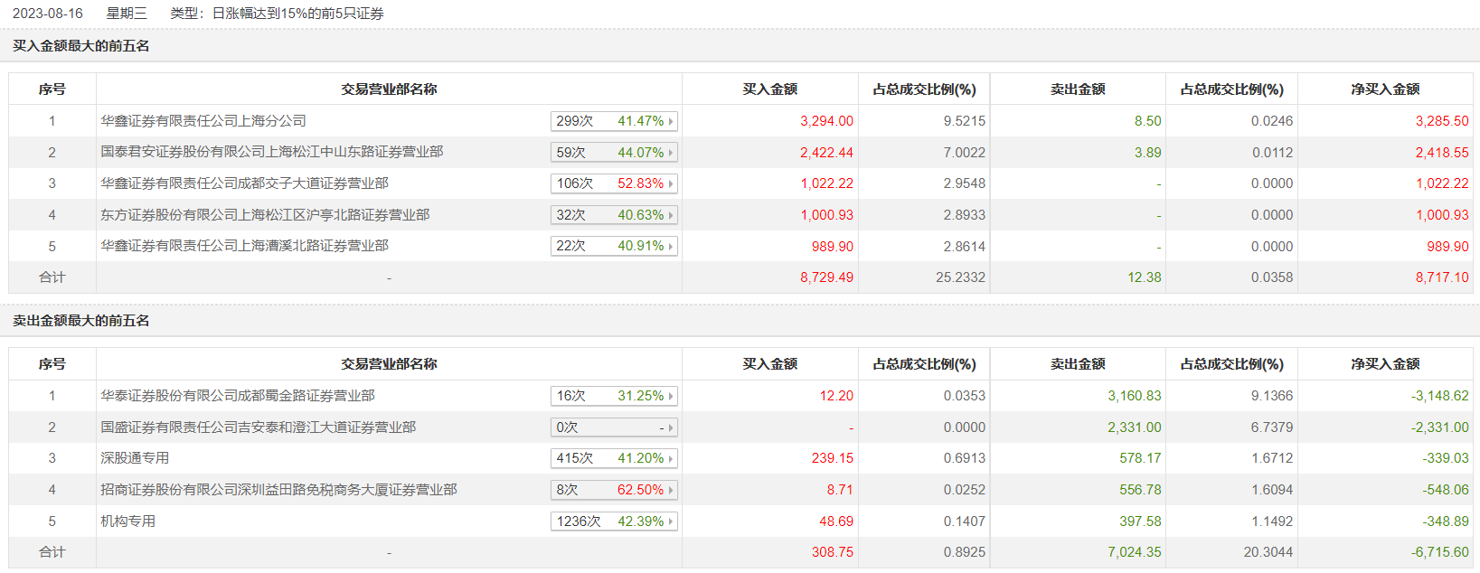The height and width of the screenshot is (573, 1480).
Task: Open the 8次 62.50% detail arrow
Action: click(671, 490)
